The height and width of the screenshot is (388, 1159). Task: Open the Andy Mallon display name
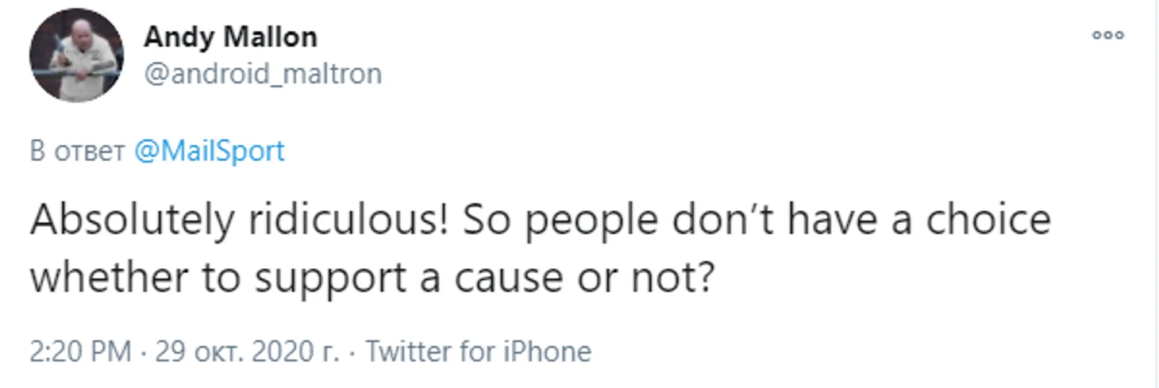point(230,36)
